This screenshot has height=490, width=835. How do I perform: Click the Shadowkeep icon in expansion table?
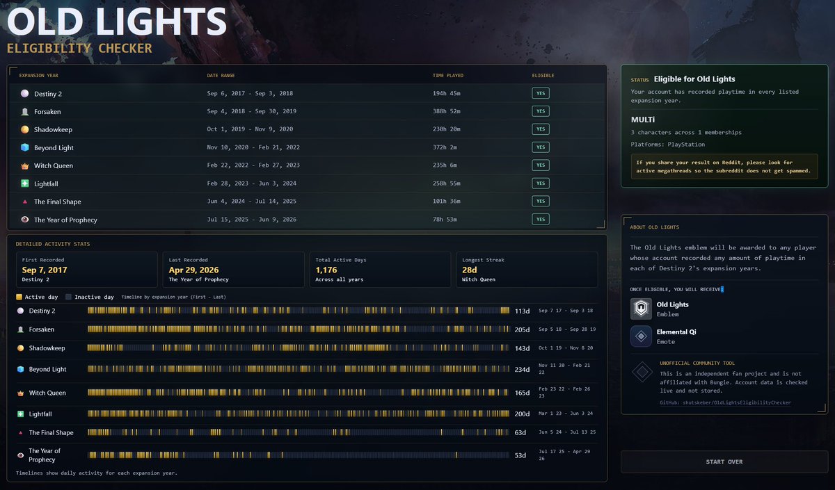[24, 129]
